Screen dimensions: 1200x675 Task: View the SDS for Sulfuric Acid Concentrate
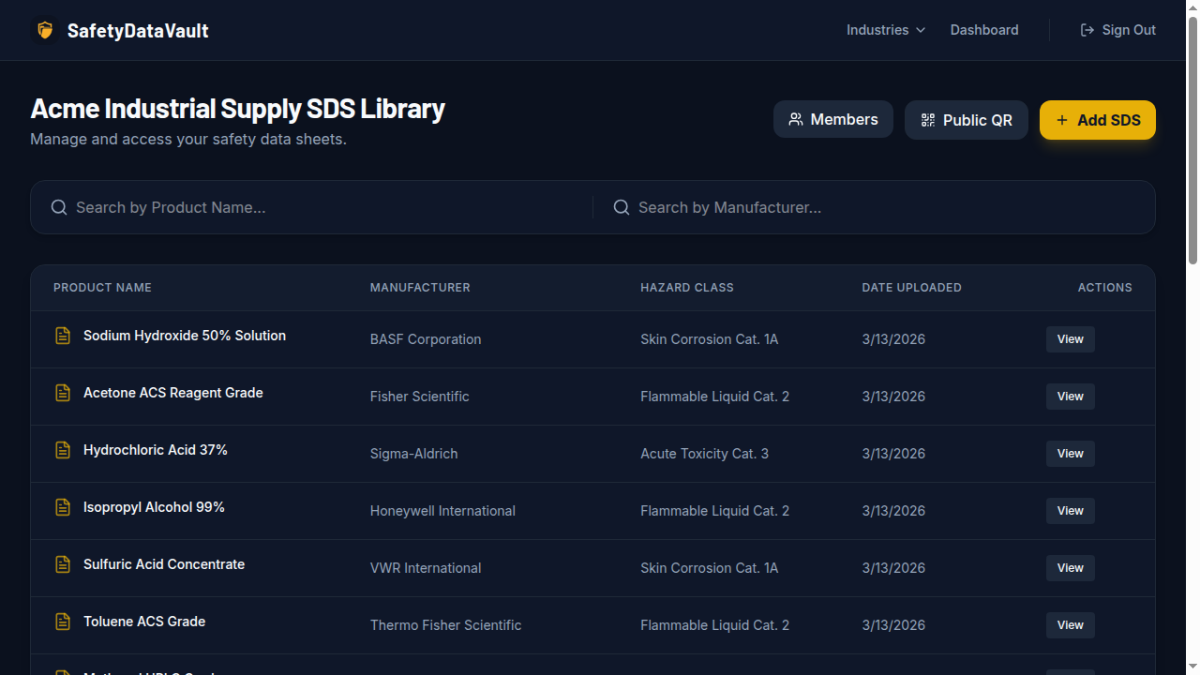coord(1070,567)
